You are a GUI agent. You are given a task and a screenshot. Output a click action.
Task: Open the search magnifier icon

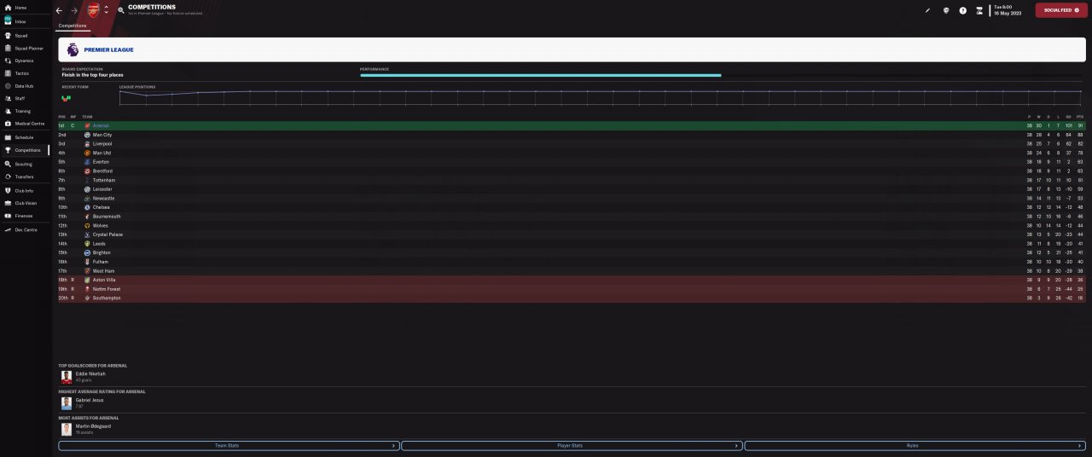click(121, 10)
